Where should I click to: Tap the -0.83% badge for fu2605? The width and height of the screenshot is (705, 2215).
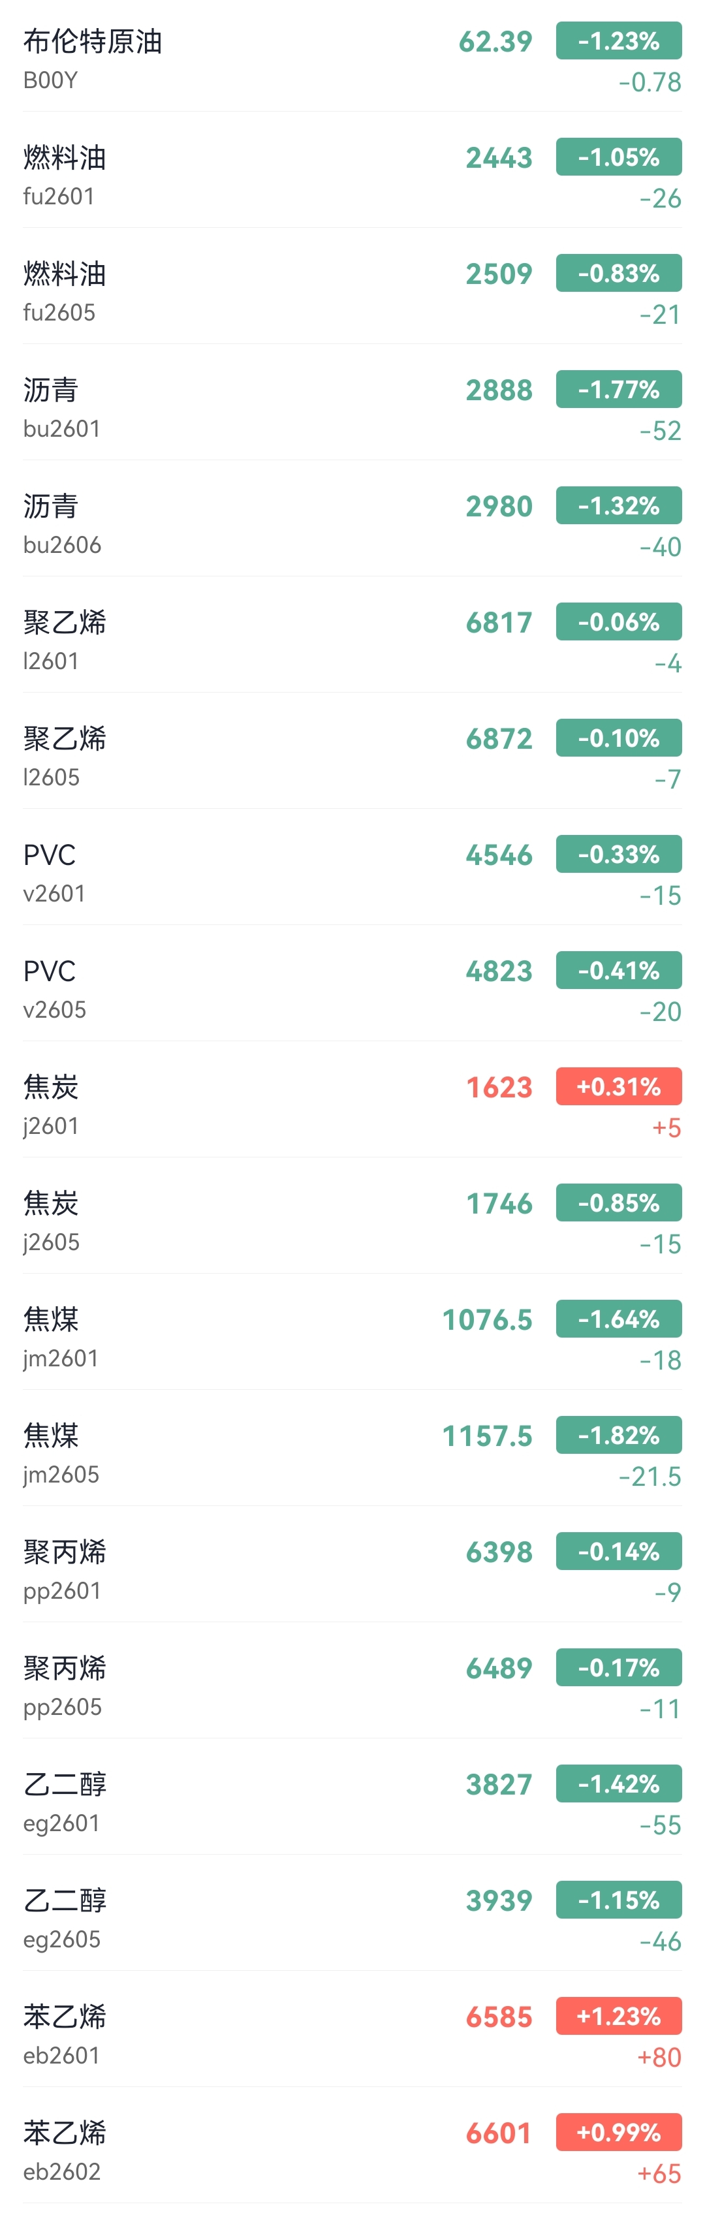click(x=618, y=274)
